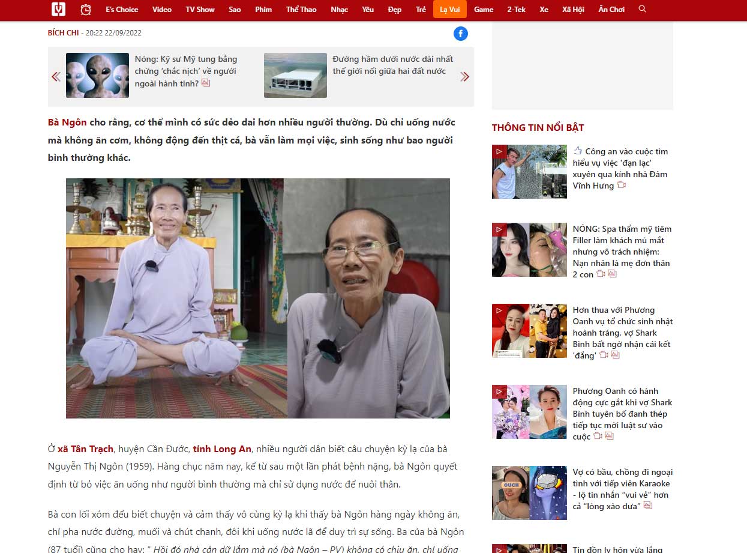Open E's Choice menu
747x553 pixels.
(x=122, y=9)
